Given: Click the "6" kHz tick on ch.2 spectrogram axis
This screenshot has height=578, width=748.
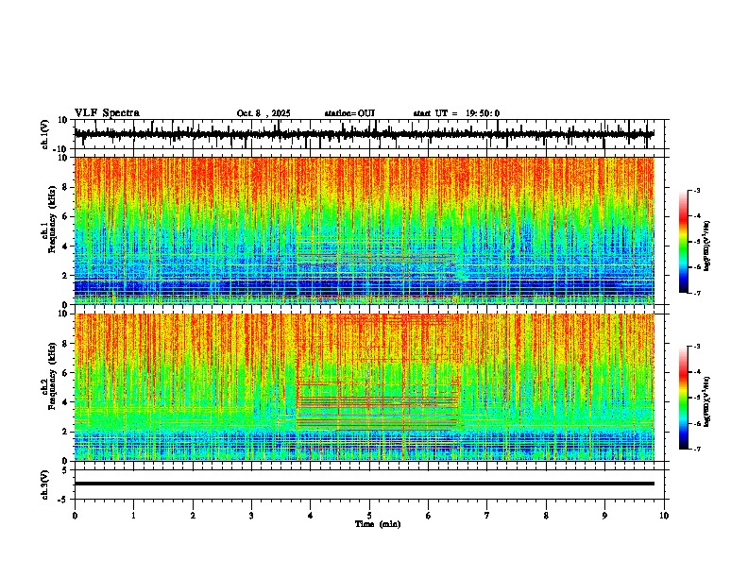Looking at the screenshot, I should click(66, 372).
